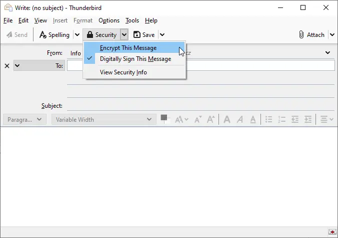Screen dimensions: 338x238
Task: Click the message body area
Action: tap(169, 177)
